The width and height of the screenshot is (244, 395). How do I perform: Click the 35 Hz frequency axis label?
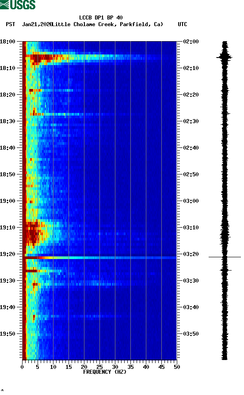tap(130, 367)
